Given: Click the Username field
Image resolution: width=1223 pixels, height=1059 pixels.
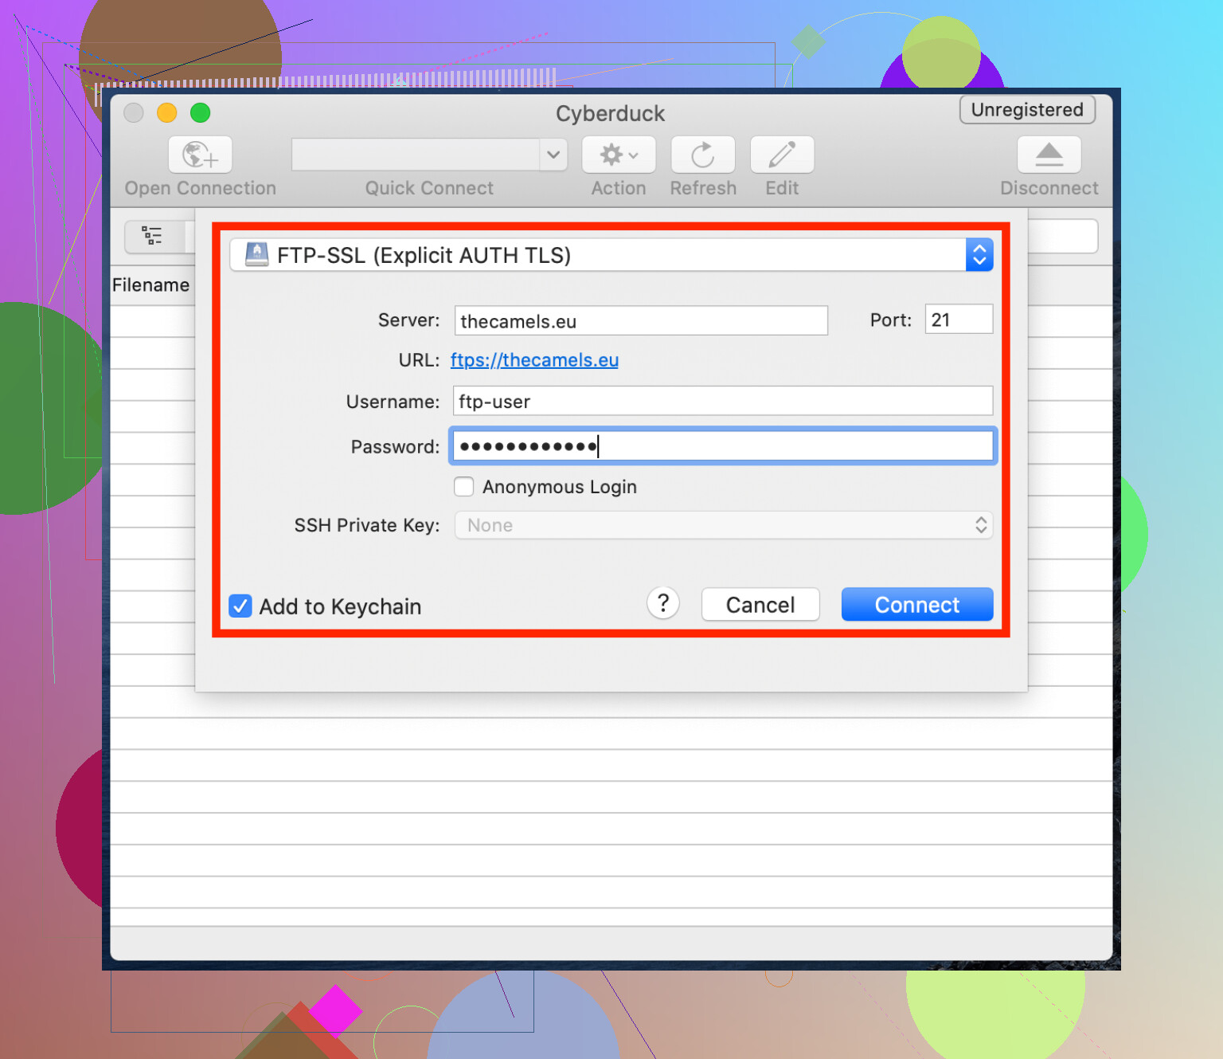Looking at the screenshot, I should (x=723, y=401).
